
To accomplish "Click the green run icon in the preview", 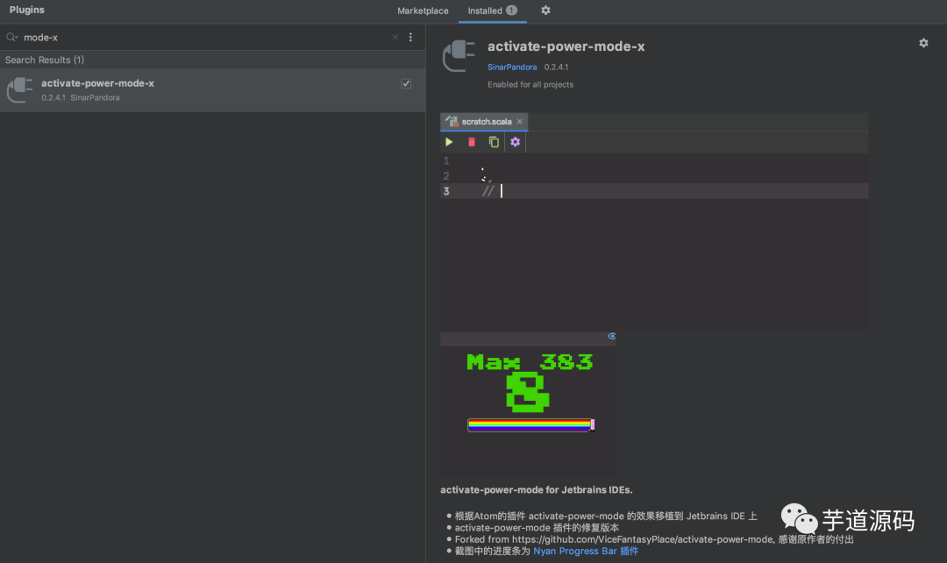I will coord(449,142).
